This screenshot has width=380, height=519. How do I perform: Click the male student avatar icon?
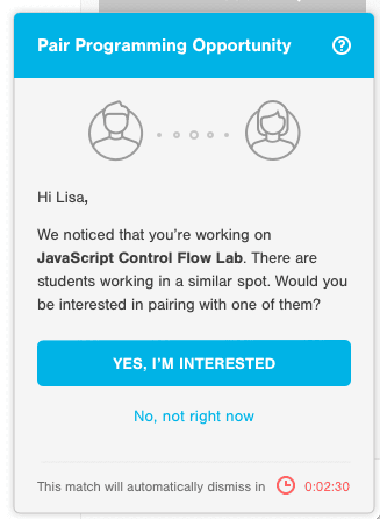tap(116, 130)
